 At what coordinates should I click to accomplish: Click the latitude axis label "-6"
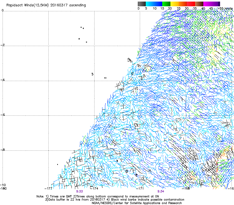3,115
